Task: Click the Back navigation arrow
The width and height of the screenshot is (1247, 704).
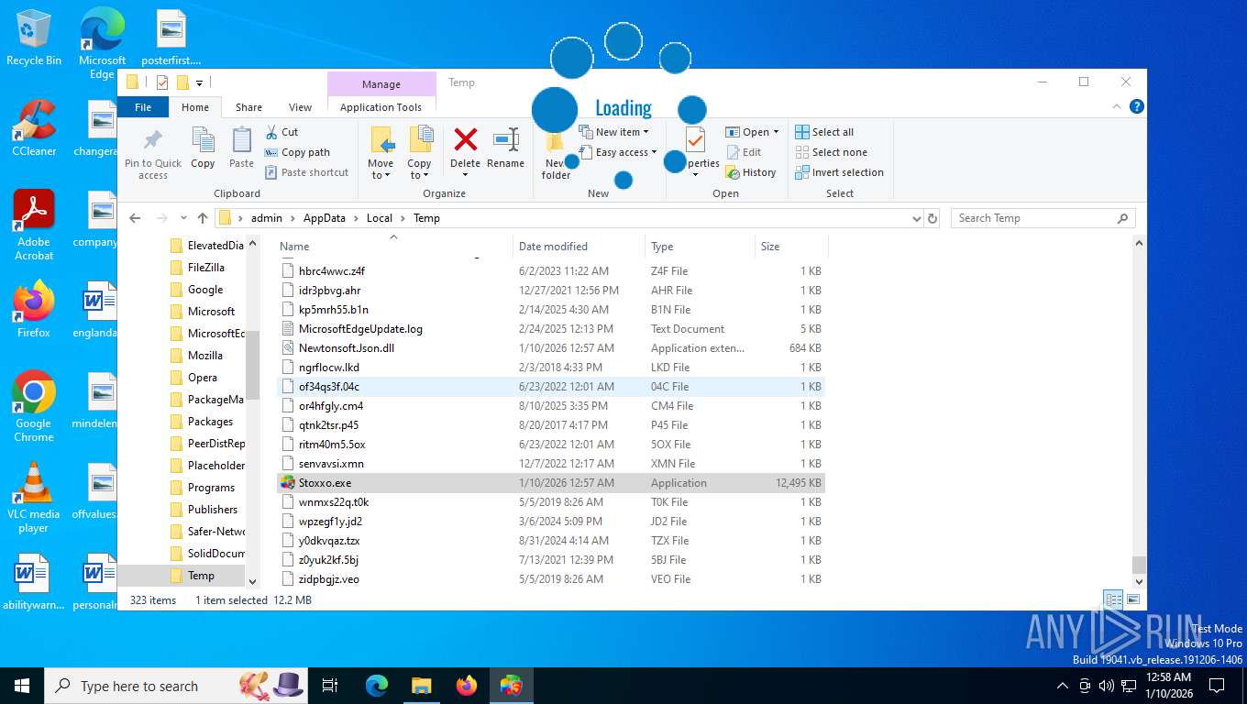Action: tap(135, 218)
